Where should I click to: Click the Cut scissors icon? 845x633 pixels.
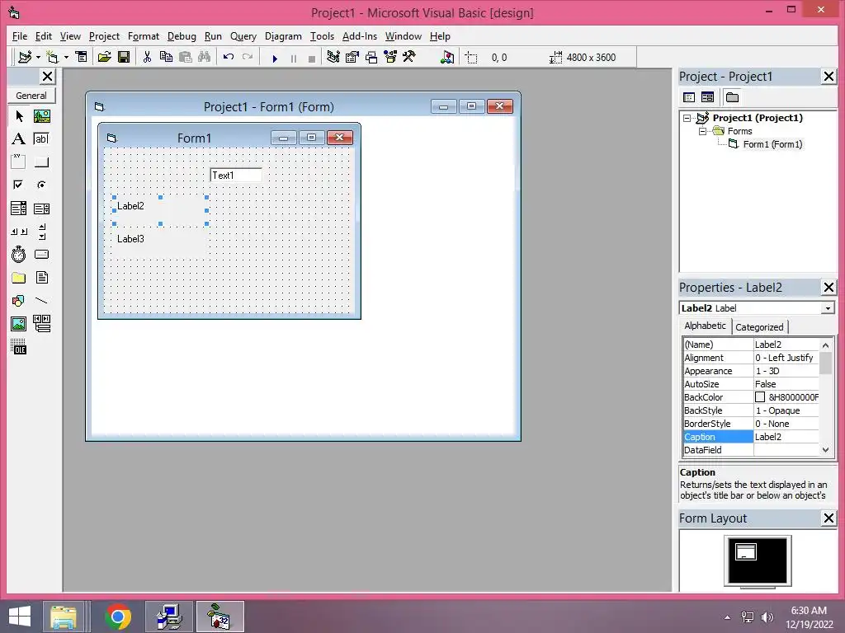(x=147, y=57)
